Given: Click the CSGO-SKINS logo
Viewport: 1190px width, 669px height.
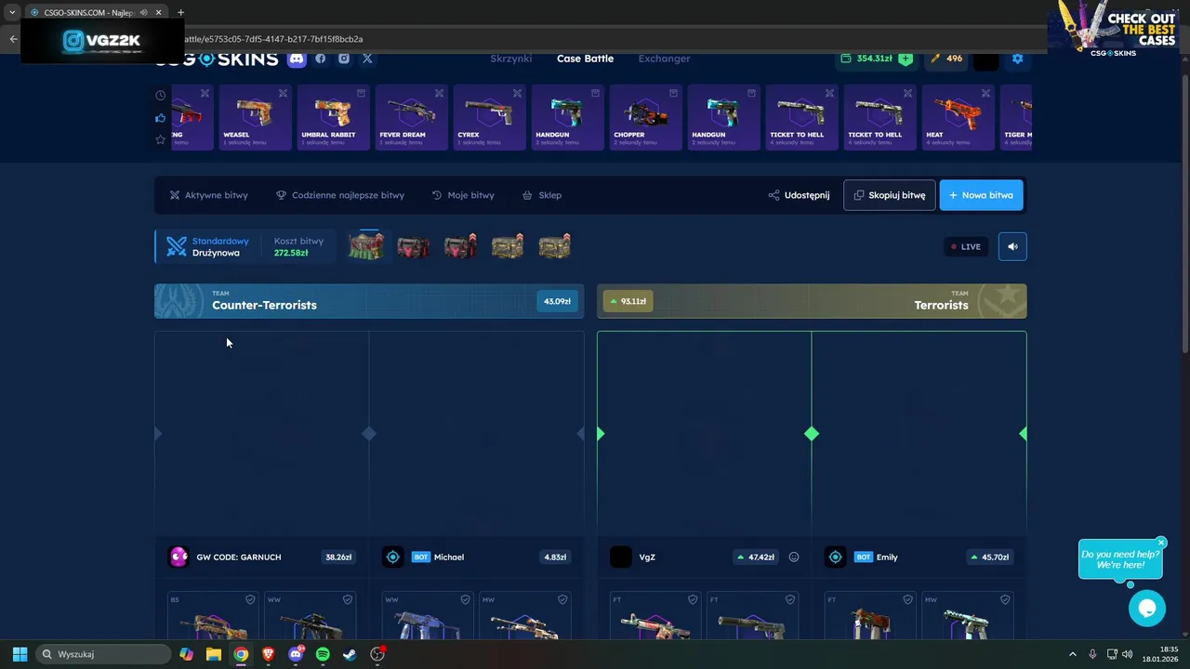Looking at the screenshot, I should tap(217, 59).
